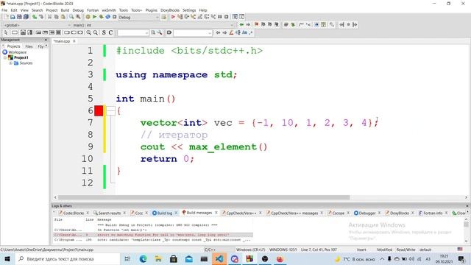This screenshot has width=471, height=265.
Task: Click the Rebuild icon
Action: (x=108, y=17)
